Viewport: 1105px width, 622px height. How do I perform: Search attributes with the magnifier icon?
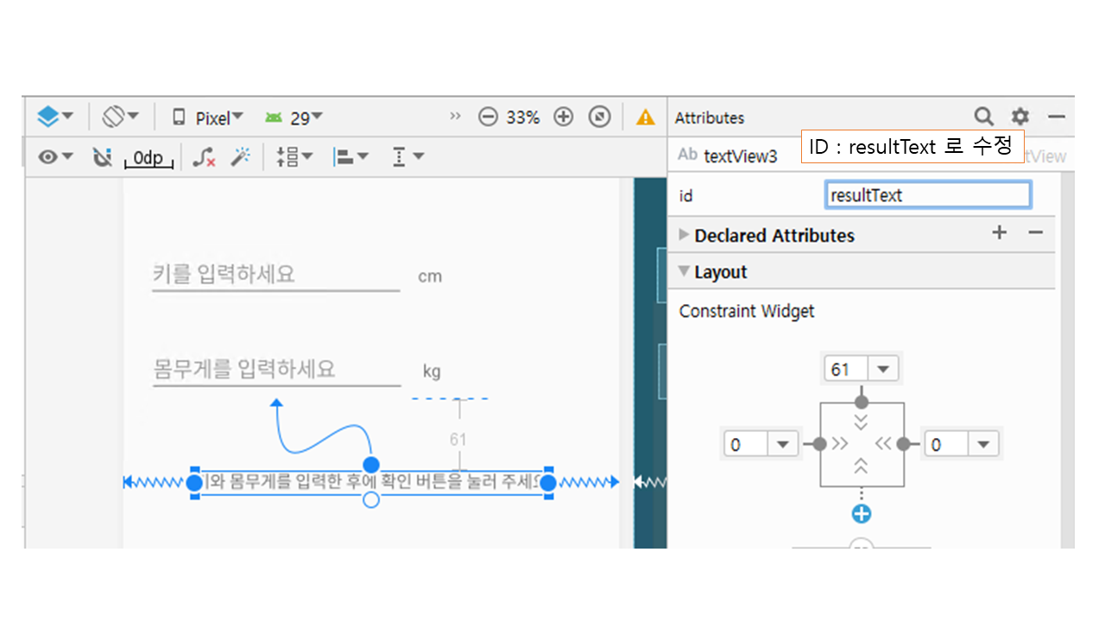pos(983,117)
